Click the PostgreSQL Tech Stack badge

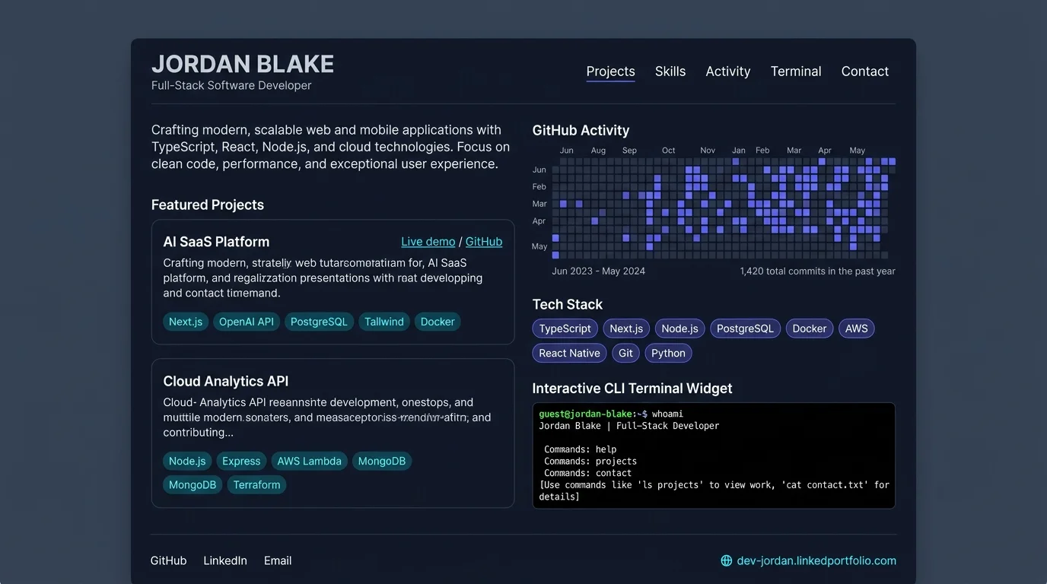(x=745, y=328)
